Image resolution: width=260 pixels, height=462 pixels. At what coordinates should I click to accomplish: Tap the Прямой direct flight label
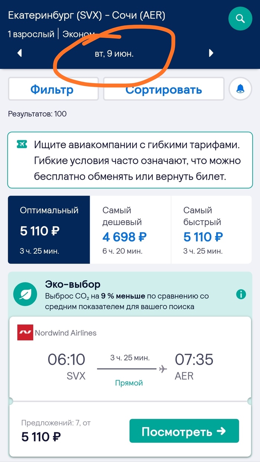130,383
